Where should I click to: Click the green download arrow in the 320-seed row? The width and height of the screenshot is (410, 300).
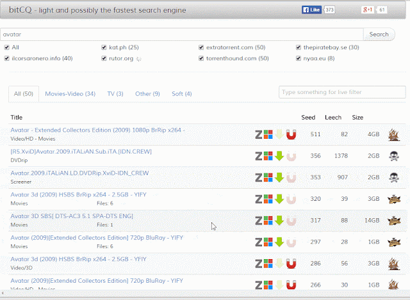pyautogui.click(x=279, y=199)
